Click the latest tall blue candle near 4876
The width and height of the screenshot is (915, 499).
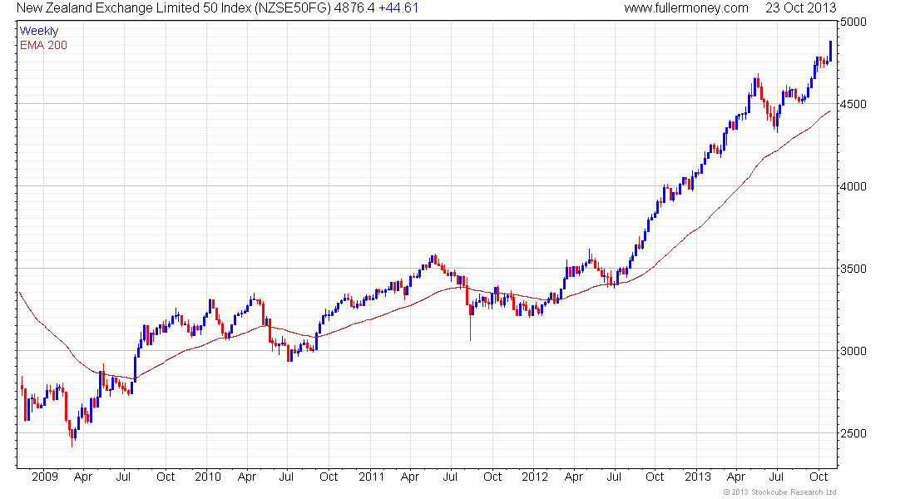(830, 52)
